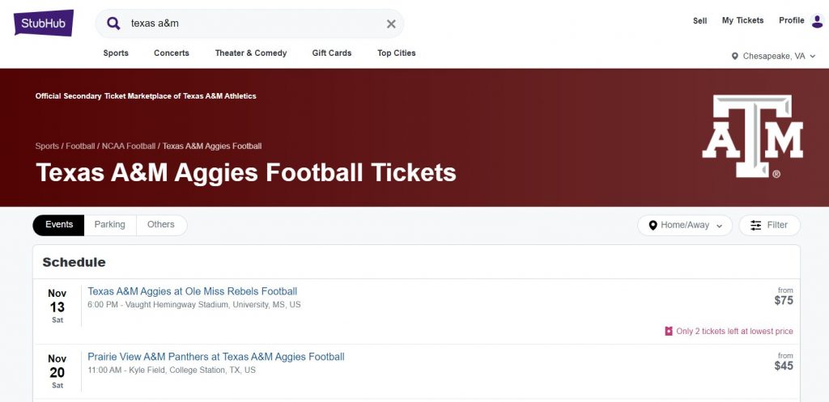Open the Home/Away dropdown
Screen dimensions: 829x402
point(685,225)
